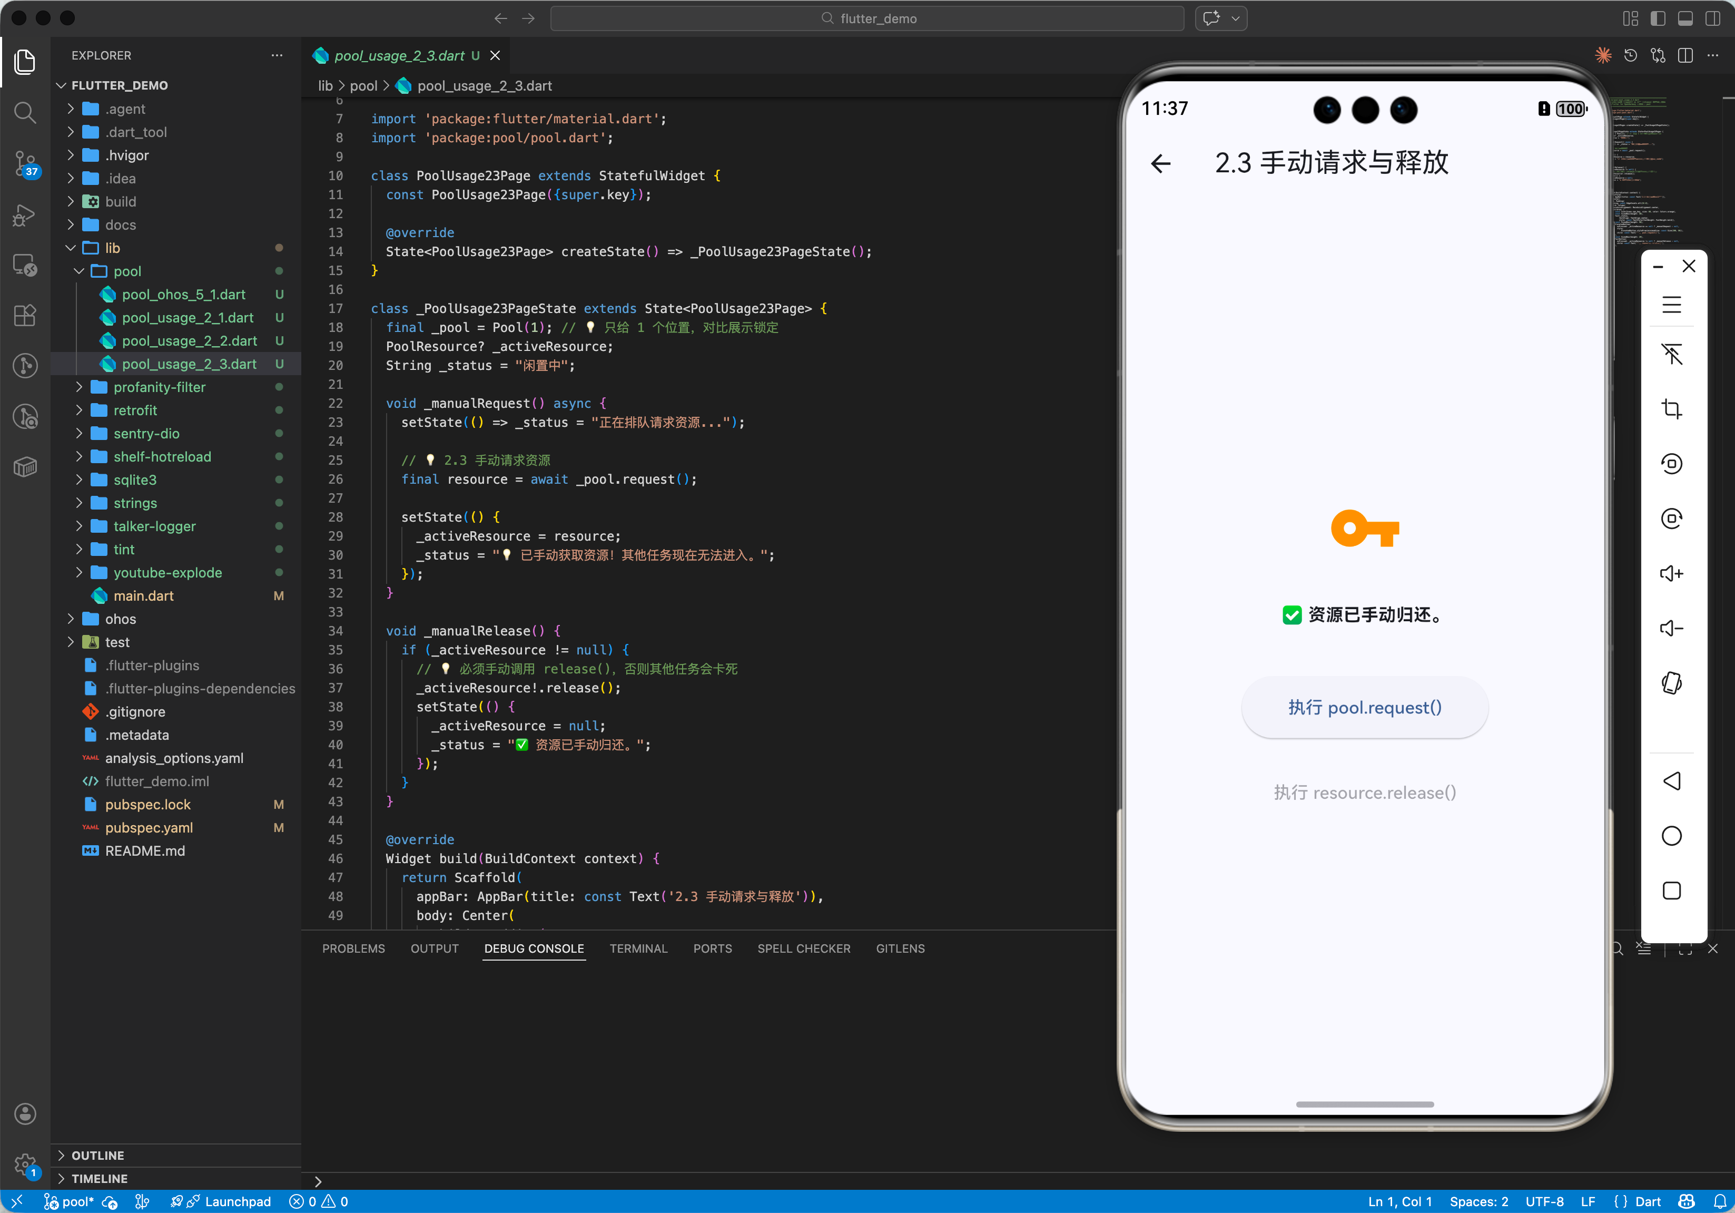Switch to the PROBLEMS panel tab
The width and height of the screenshot is (1735, 1213).
pyautogui.click(x=353, y=948)
